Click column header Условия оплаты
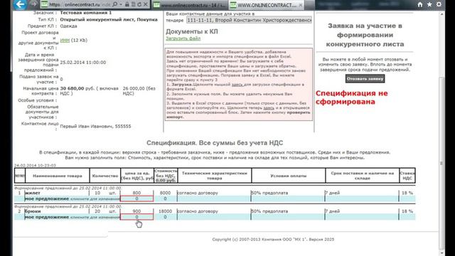 (289, 176)
